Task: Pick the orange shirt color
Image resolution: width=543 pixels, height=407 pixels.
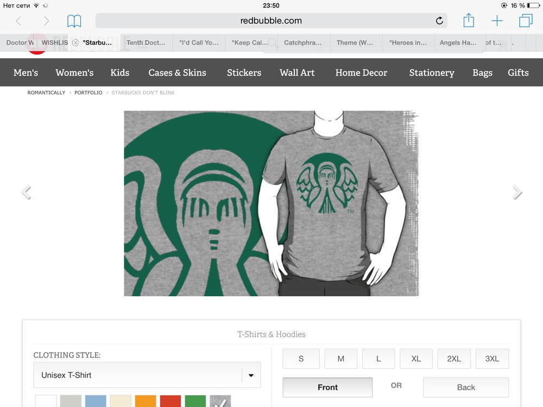Action: [x=146, y=401]
